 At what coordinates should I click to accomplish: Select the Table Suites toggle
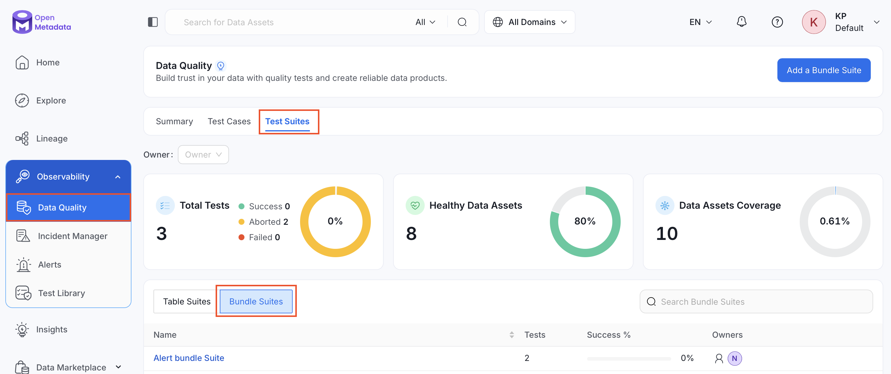[x=186, y=301]
